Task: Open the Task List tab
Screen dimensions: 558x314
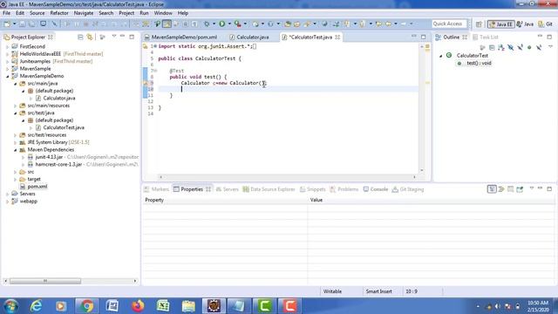Action: pyautogui.click(x=486, y=37)
